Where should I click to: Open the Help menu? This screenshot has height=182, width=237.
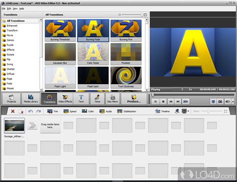[21, 9]
